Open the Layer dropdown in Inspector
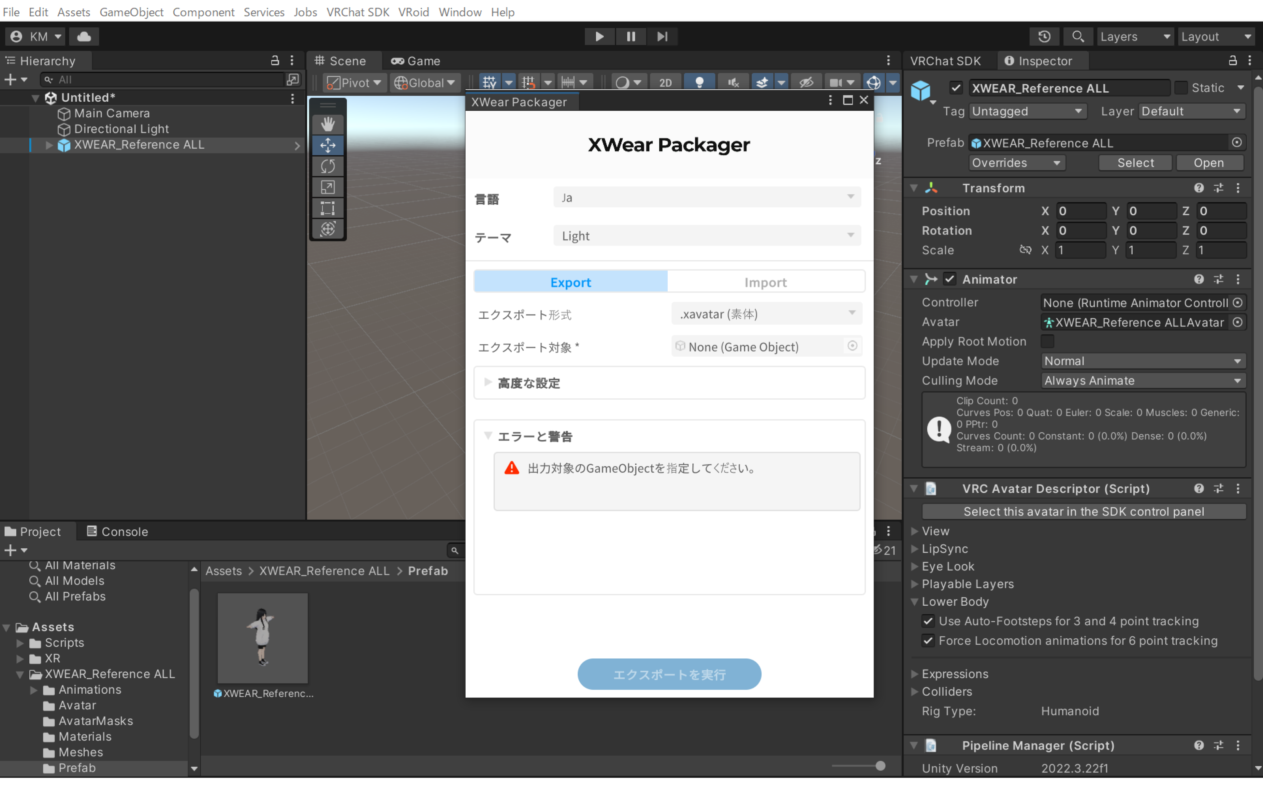The width and height of the screenshot is (1263, 795). coord(1192,111)
